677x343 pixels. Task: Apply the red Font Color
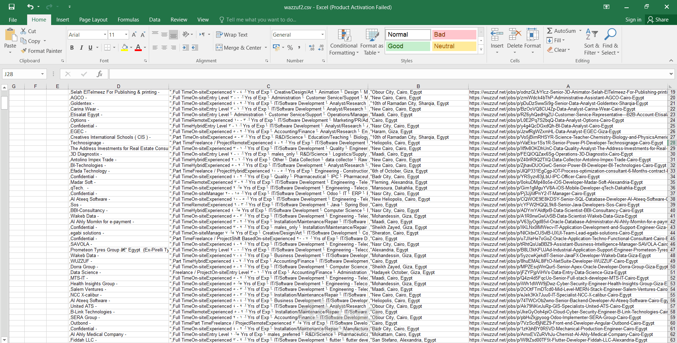tap(138, 48)
